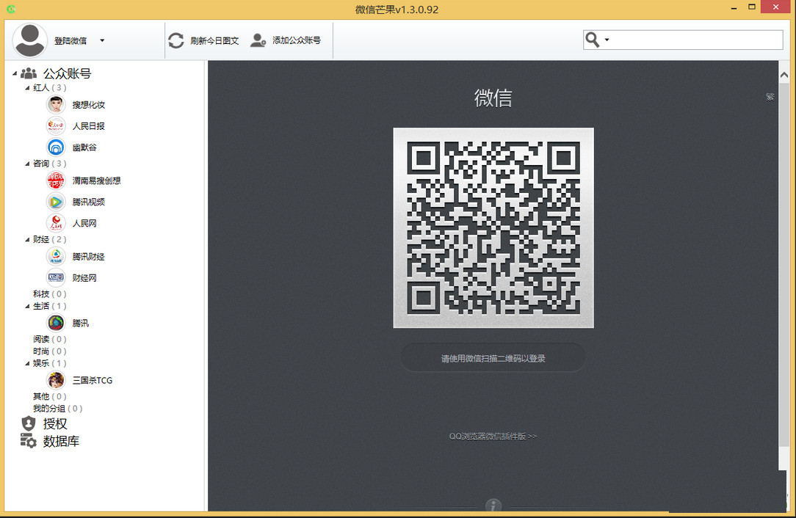The width and height of the screenshot is (796, 518).
Task: Select the 娱乐 (1) category
Action: (50, 363)
